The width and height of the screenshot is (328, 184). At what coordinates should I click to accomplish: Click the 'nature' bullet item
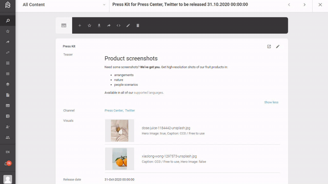(118, 80)
